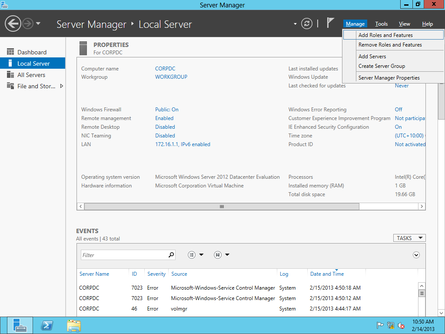445x334 pixels.
Task: Select Add Roles and Features
Action: 385,35
